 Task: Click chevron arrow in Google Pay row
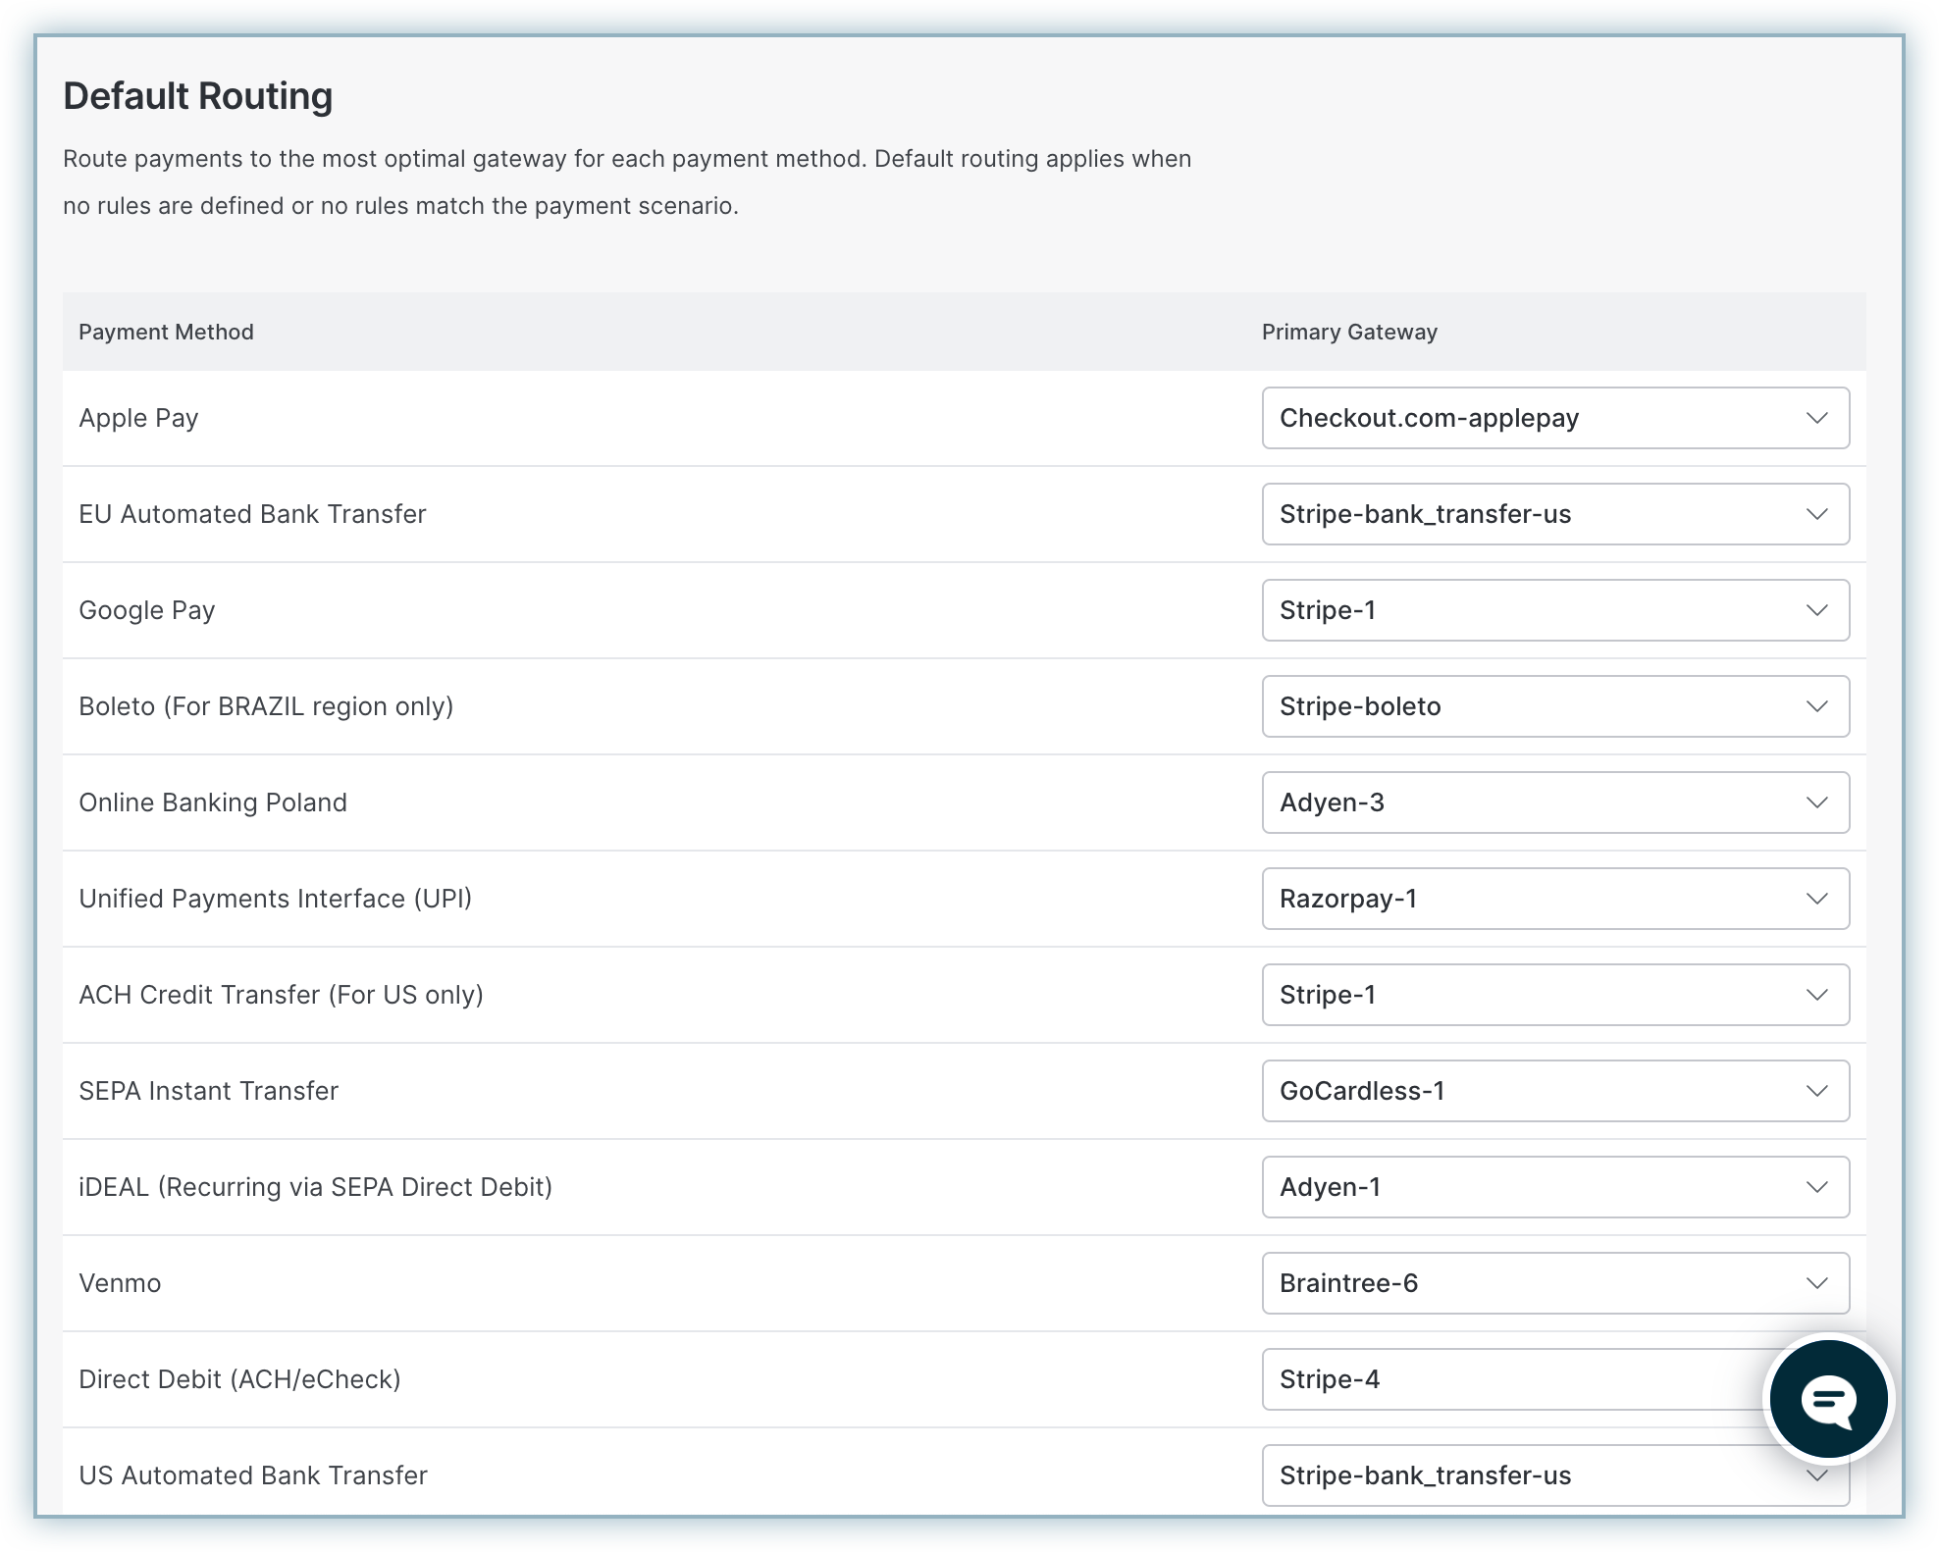(1816, 610)
